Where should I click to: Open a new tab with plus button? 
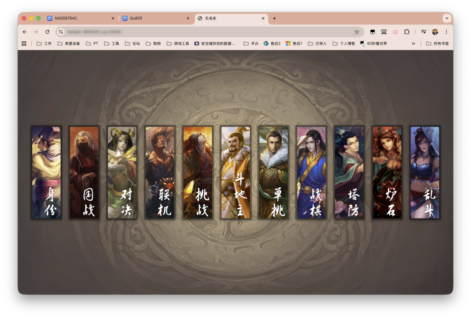pyautogui.click(x=274, y=18)
